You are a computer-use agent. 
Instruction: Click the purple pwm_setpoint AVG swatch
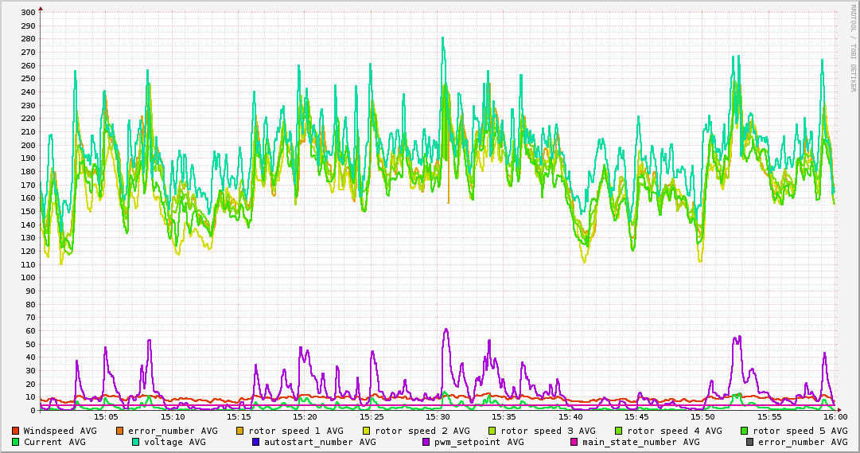coord(426,442)
